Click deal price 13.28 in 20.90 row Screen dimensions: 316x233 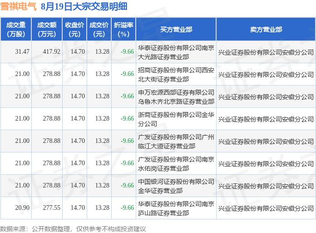pyautogui.click(x=102, y=208)
